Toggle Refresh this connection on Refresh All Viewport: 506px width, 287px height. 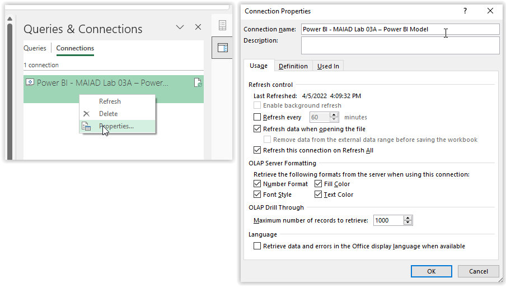257,150
